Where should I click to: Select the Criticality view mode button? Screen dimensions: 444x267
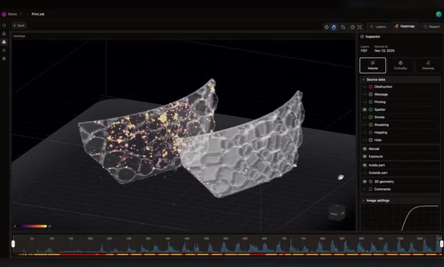click(400, 65)
